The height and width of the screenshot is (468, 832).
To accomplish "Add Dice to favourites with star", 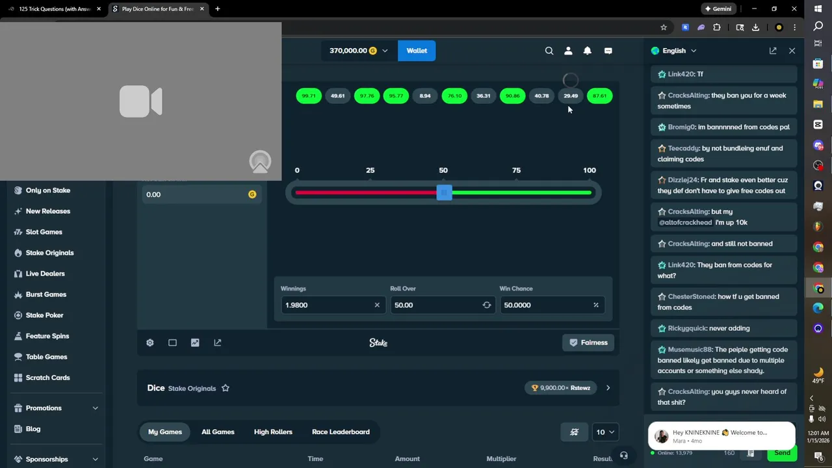I will point(226,388).
